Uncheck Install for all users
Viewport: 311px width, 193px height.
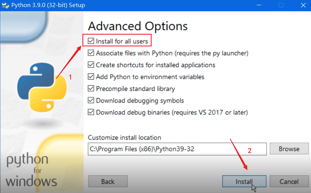[91, 41]
